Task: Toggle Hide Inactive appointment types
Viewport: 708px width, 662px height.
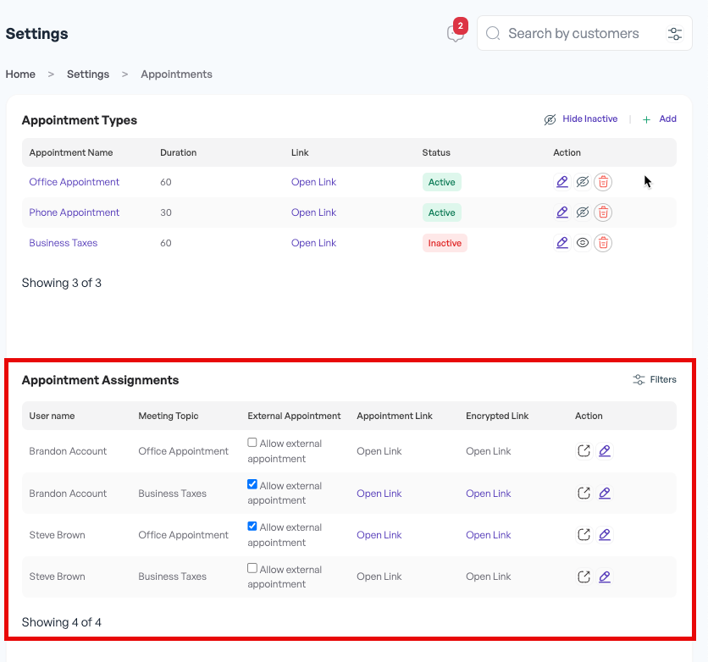Action: point(581,119)
